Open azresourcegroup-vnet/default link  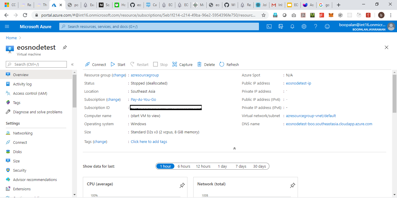click(x=311, y=116)
